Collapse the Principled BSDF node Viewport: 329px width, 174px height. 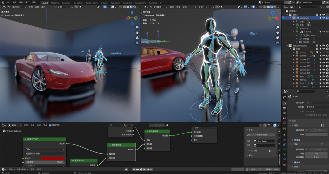(25, 139)
